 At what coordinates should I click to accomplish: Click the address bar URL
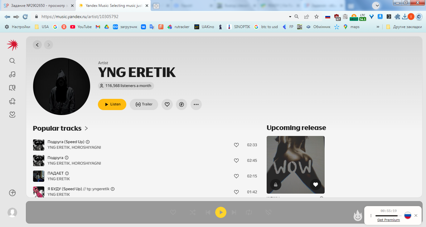tap(80, 17)
